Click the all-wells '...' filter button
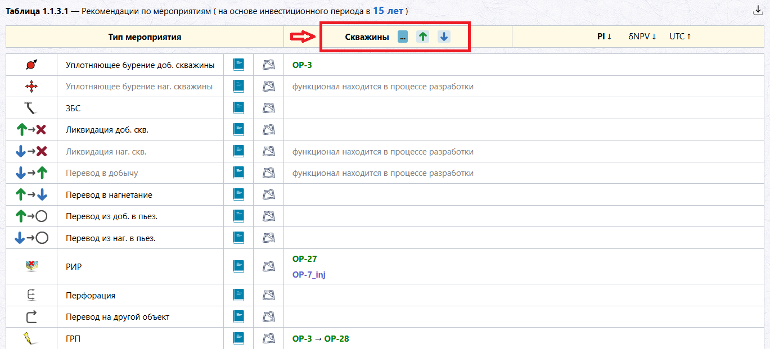770x349 pixels. [403, 37]
